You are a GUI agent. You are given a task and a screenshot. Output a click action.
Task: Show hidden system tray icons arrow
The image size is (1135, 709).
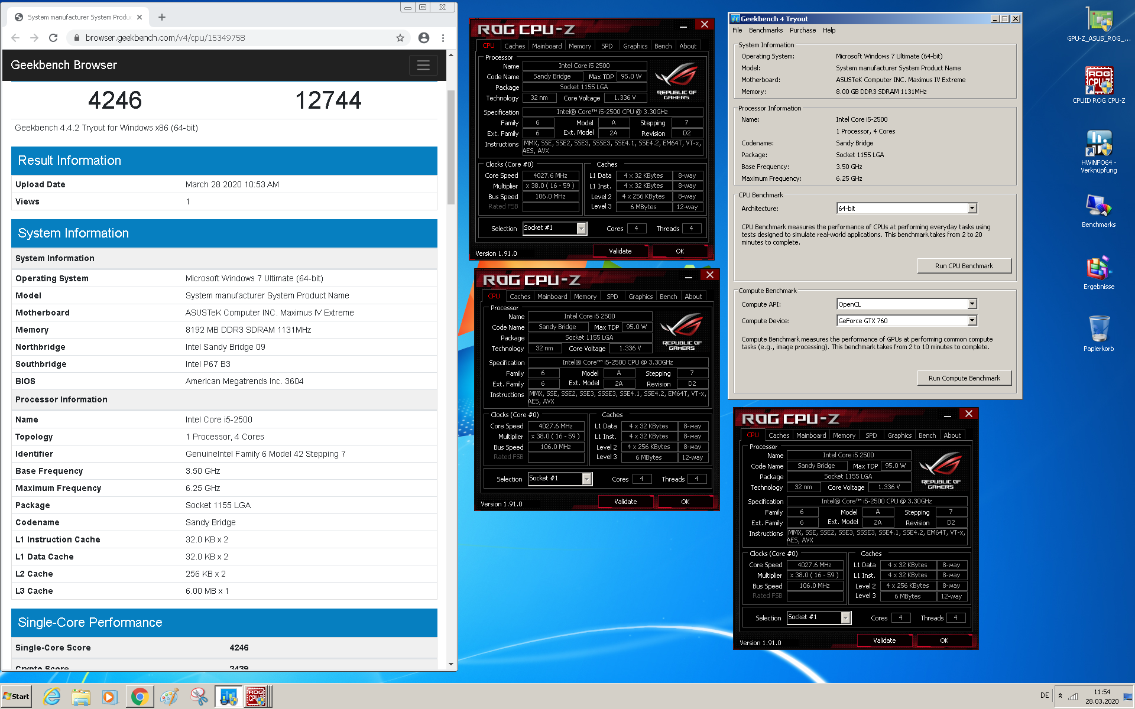tap(1060, 695)
